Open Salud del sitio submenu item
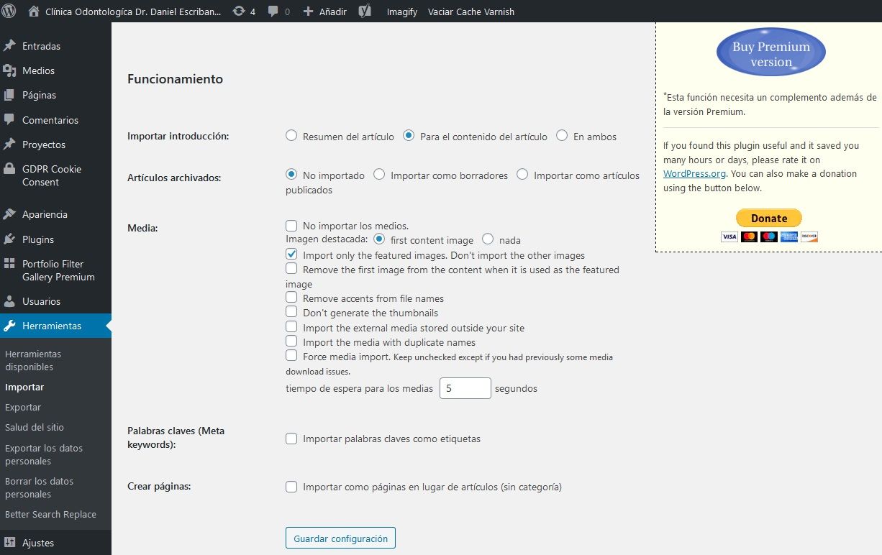The height and width of the screenshot is (555, 882). (x=35, y=427)
